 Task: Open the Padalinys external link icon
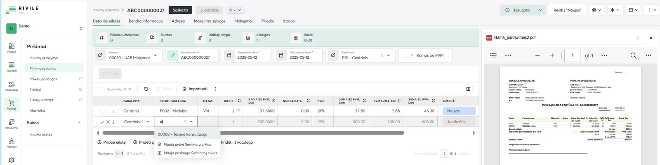(x=333, y=55)
